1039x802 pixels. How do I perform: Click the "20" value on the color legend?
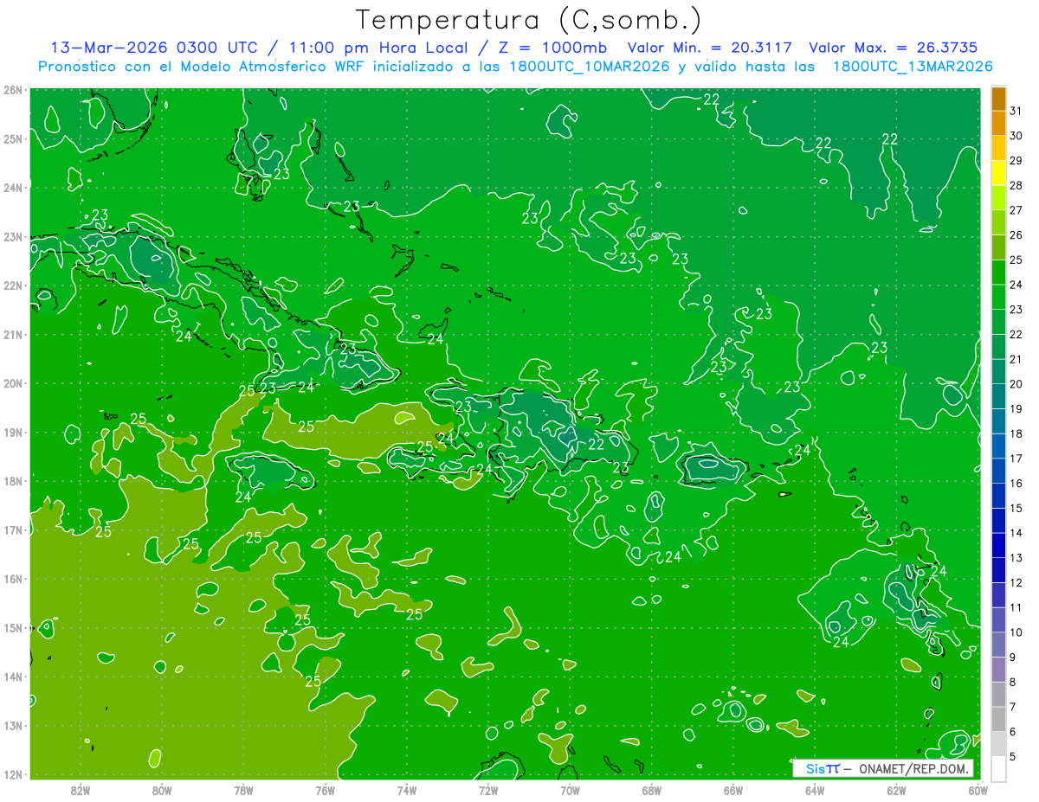(1016, 383)
